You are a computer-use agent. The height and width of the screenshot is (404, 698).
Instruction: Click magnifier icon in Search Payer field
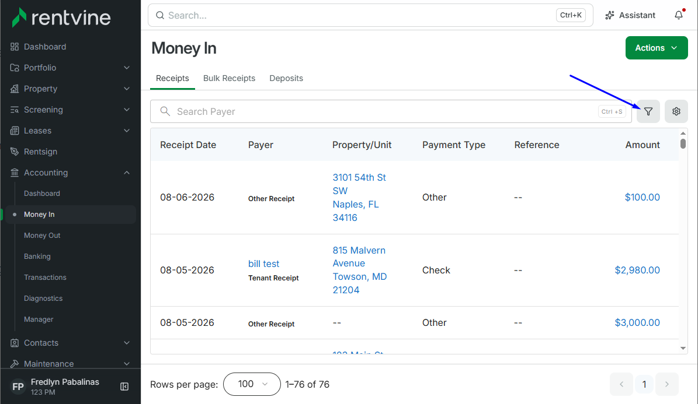pos(165,111)
